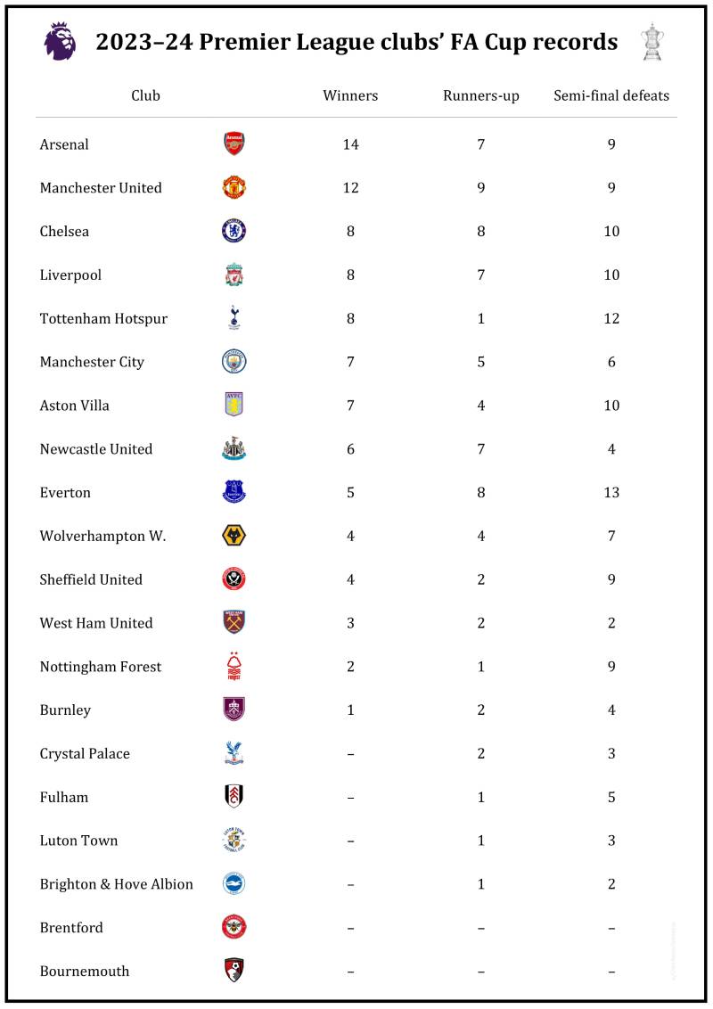
Task: Click the Wolverhampton wolf head logo
Action: (x=234, y=536)
